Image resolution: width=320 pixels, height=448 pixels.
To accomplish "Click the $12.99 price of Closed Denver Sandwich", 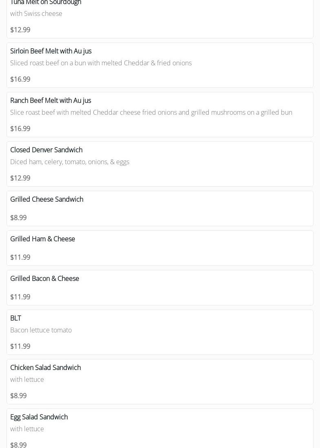I will tap(20, 178).
